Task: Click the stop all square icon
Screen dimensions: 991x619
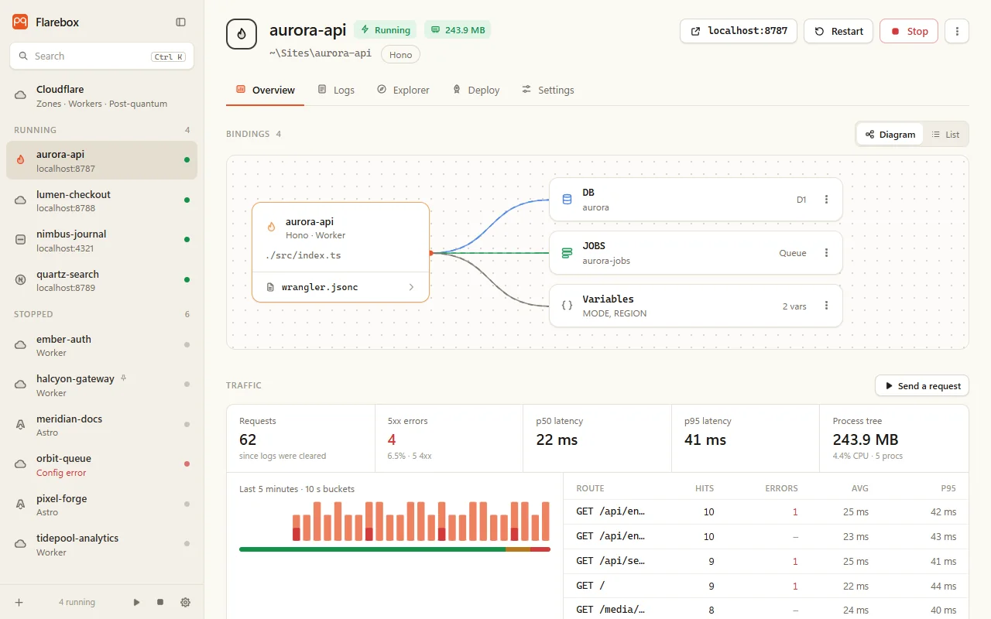Action: 160,602
